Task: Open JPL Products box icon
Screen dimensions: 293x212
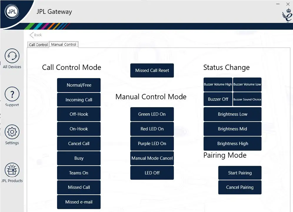Action: tap(12, 170)
